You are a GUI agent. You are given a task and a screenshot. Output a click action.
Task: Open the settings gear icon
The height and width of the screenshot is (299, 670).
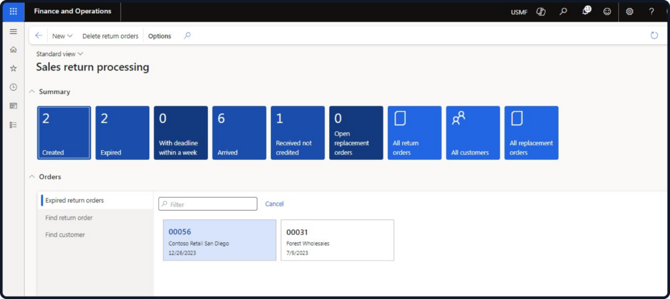coord(629,12)
